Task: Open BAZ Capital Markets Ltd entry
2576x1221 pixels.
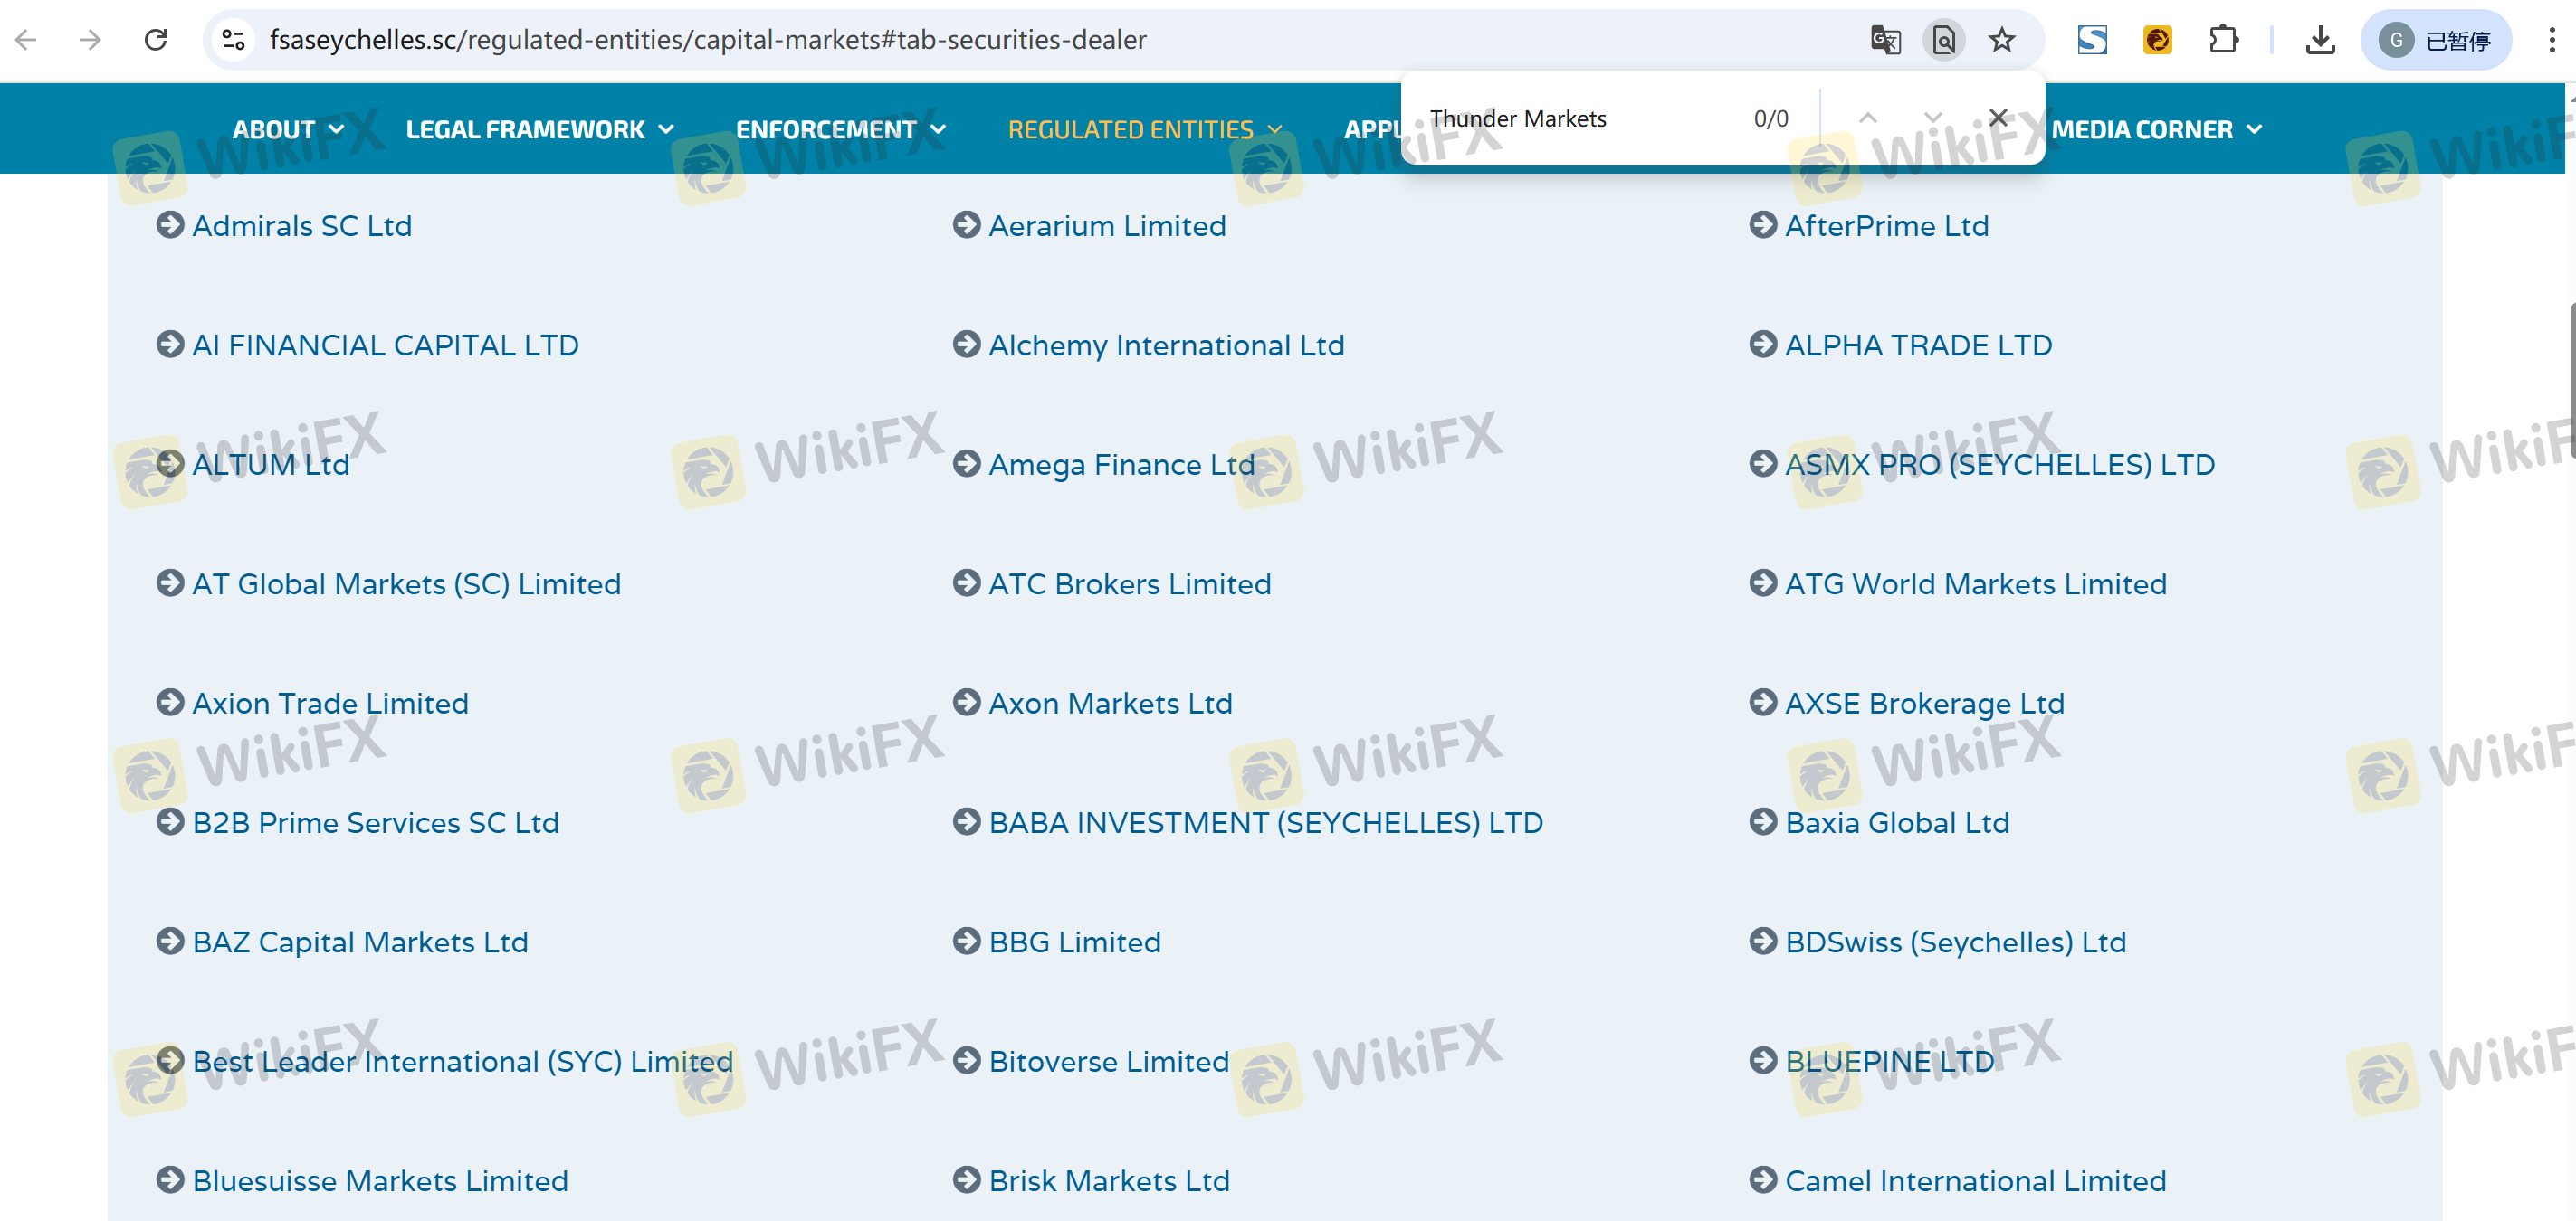Action: point(360,942)
